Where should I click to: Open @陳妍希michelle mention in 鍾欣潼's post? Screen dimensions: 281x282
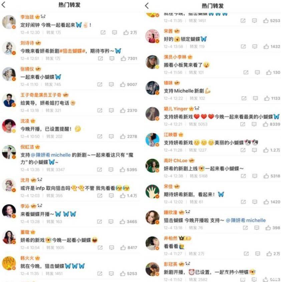pos(246,220)
